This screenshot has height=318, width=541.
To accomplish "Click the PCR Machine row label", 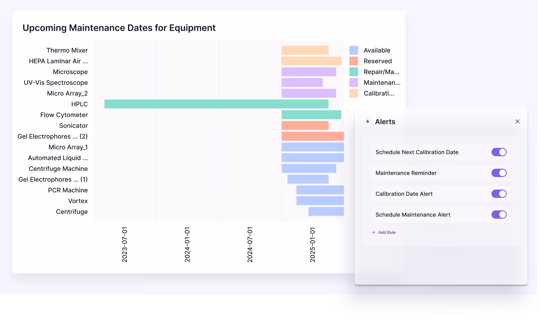I will [68, 190].
